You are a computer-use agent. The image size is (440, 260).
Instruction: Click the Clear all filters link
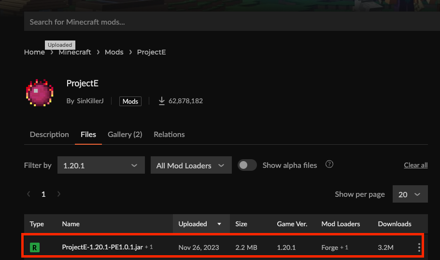coord(415,165)
